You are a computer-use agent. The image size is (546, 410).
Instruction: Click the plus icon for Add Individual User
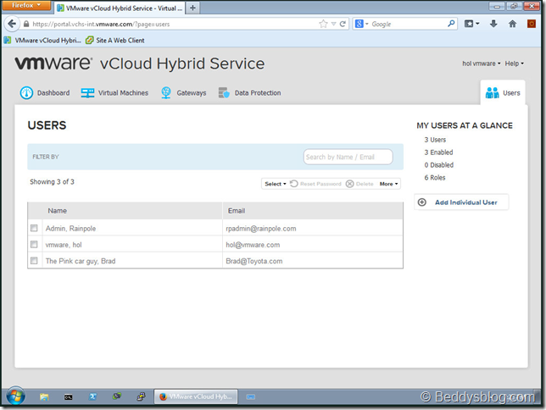(422, 202)
